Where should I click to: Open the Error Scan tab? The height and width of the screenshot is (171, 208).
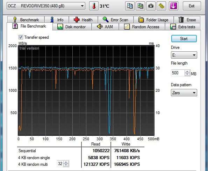click(116, 20)
